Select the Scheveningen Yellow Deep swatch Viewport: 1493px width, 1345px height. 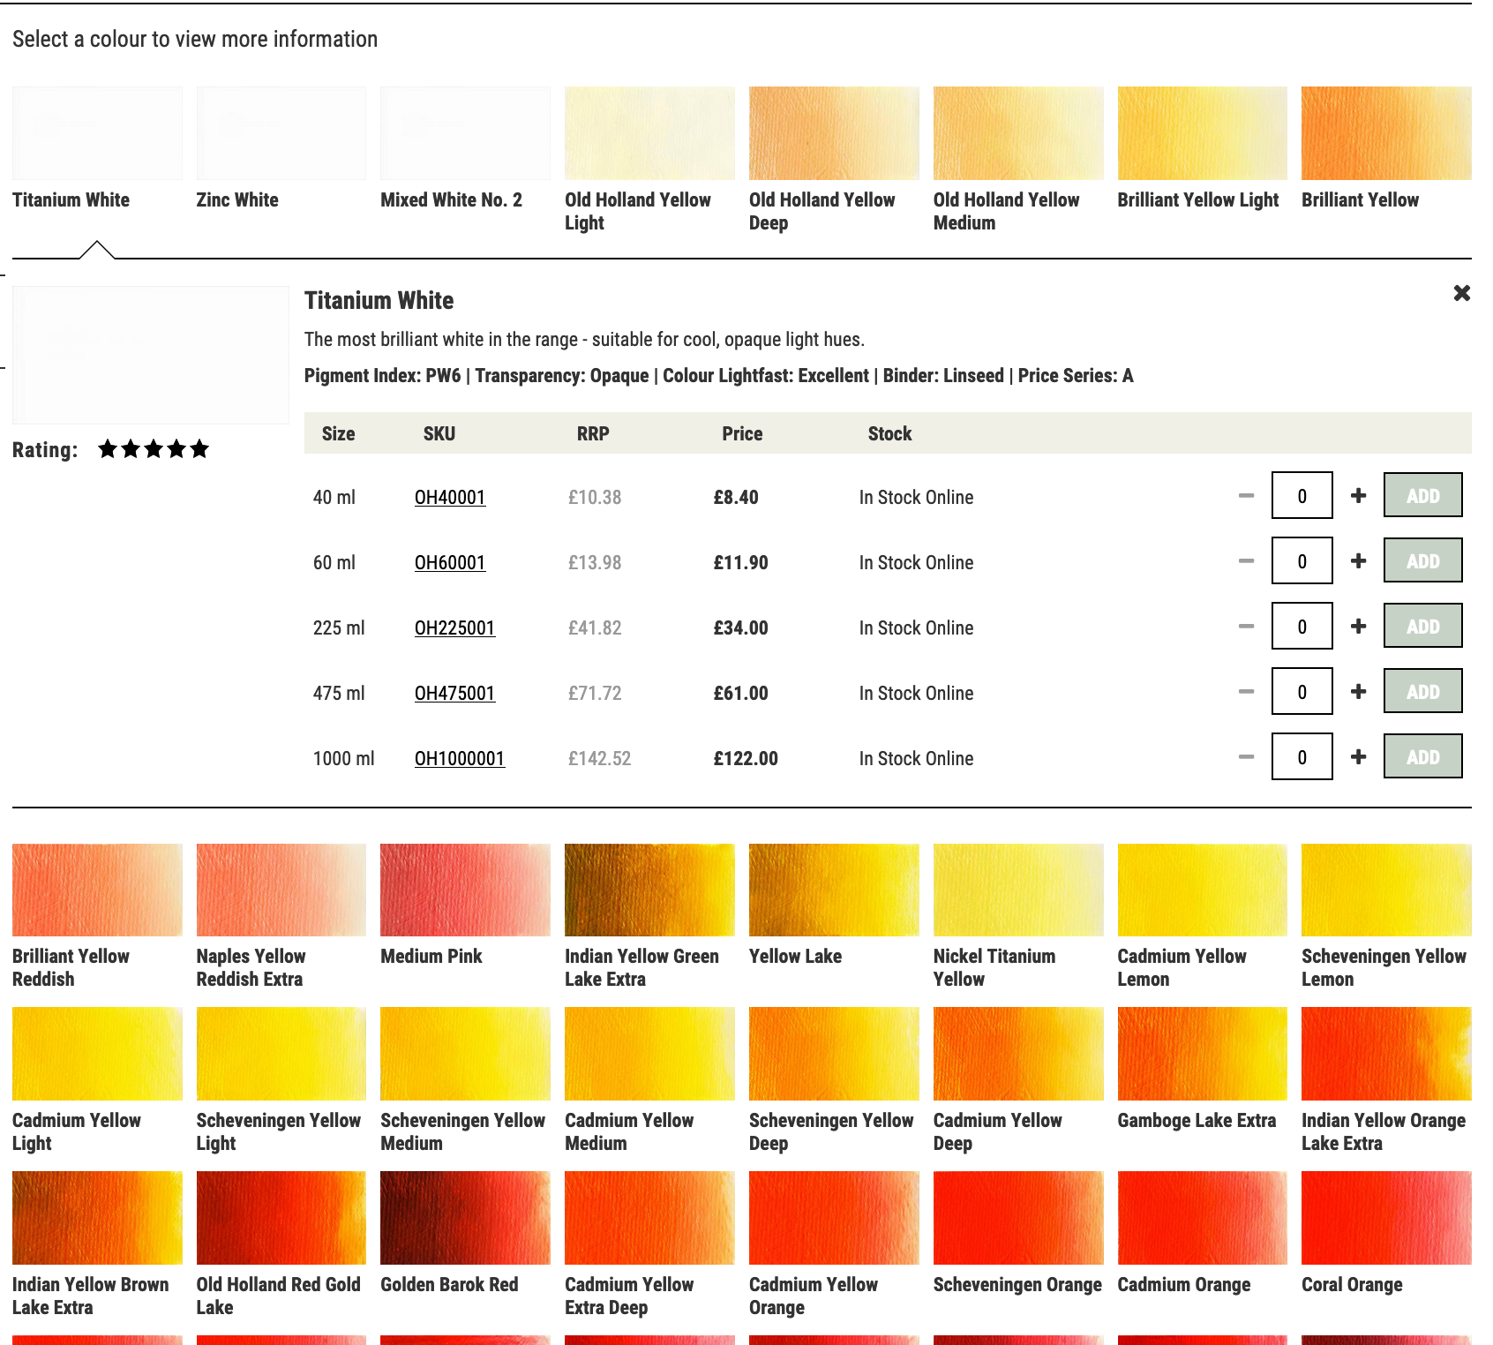(834, 1054)
